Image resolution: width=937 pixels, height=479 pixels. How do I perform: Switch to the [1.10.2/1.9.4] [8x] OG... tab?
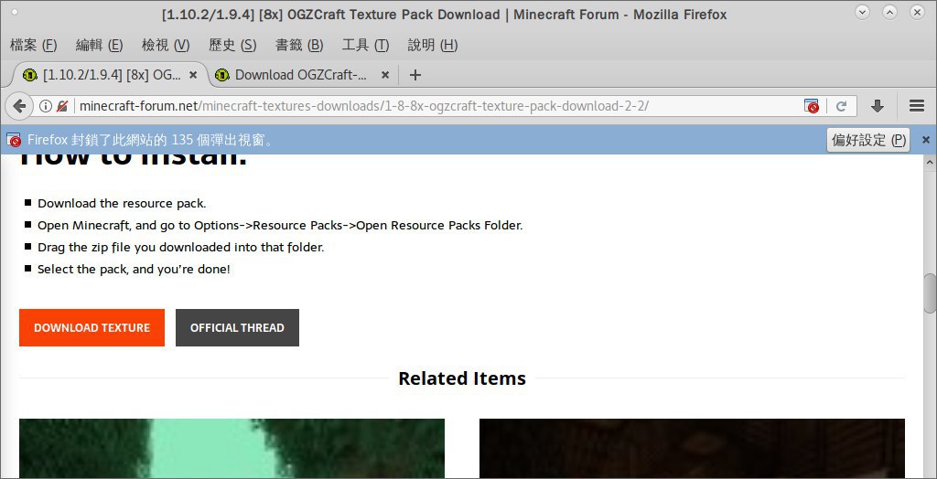tap(111, 75)
